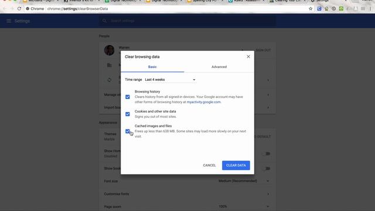
Task: Click the Warren profile avatar
Action: [x=110, y=50]
